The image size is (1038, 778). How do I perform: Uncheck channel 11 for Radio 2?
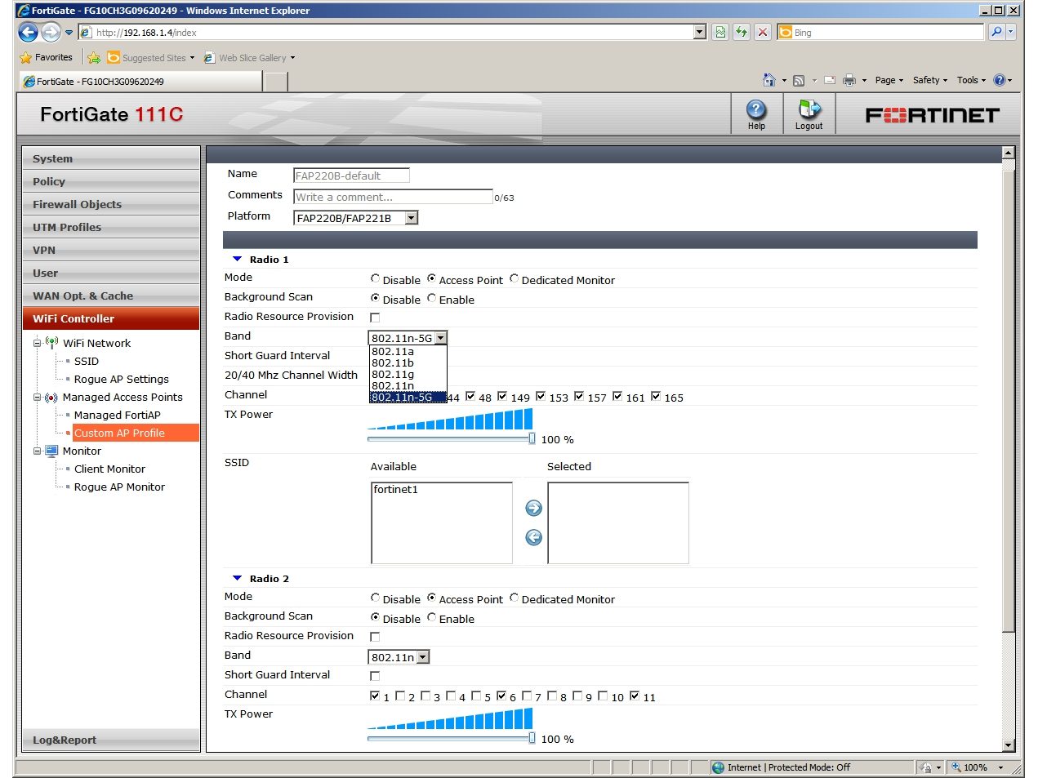pyautogui.click(x=635, y=696)
